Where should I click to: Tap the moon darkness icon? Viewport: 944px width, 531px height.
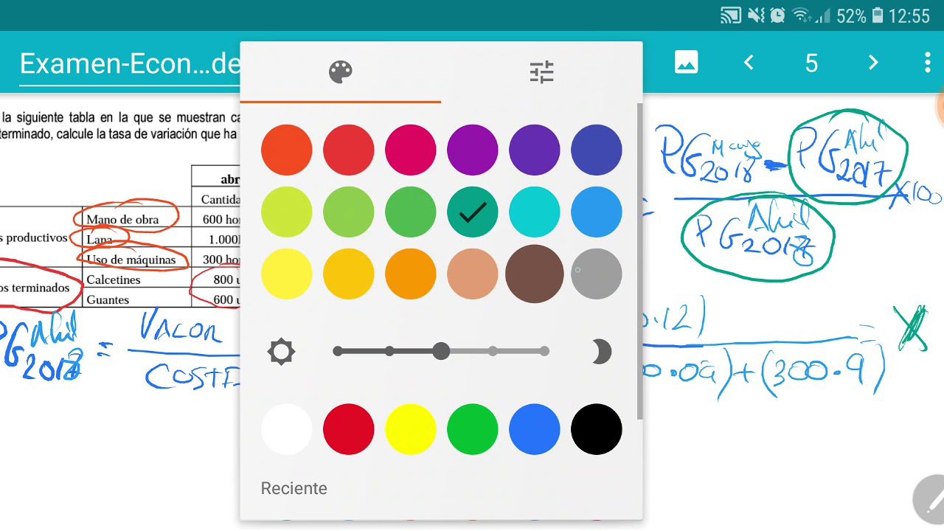coord(601,352)
